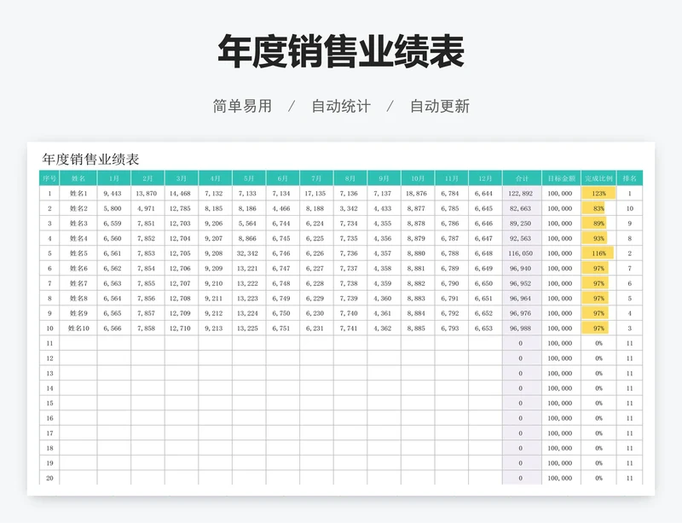Click the total cell 96,988
This screenshot has width=682, height=523.
click(520, 328)
